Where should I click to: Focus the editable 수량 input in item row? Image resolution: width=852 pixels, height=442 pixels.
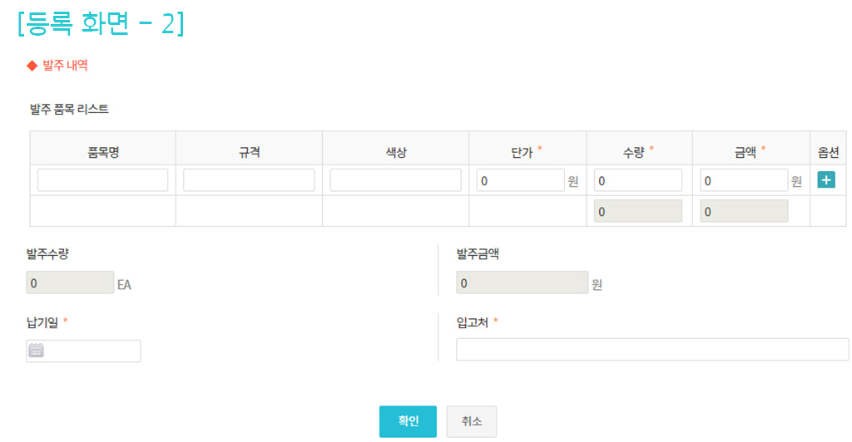tap(638, 180)
